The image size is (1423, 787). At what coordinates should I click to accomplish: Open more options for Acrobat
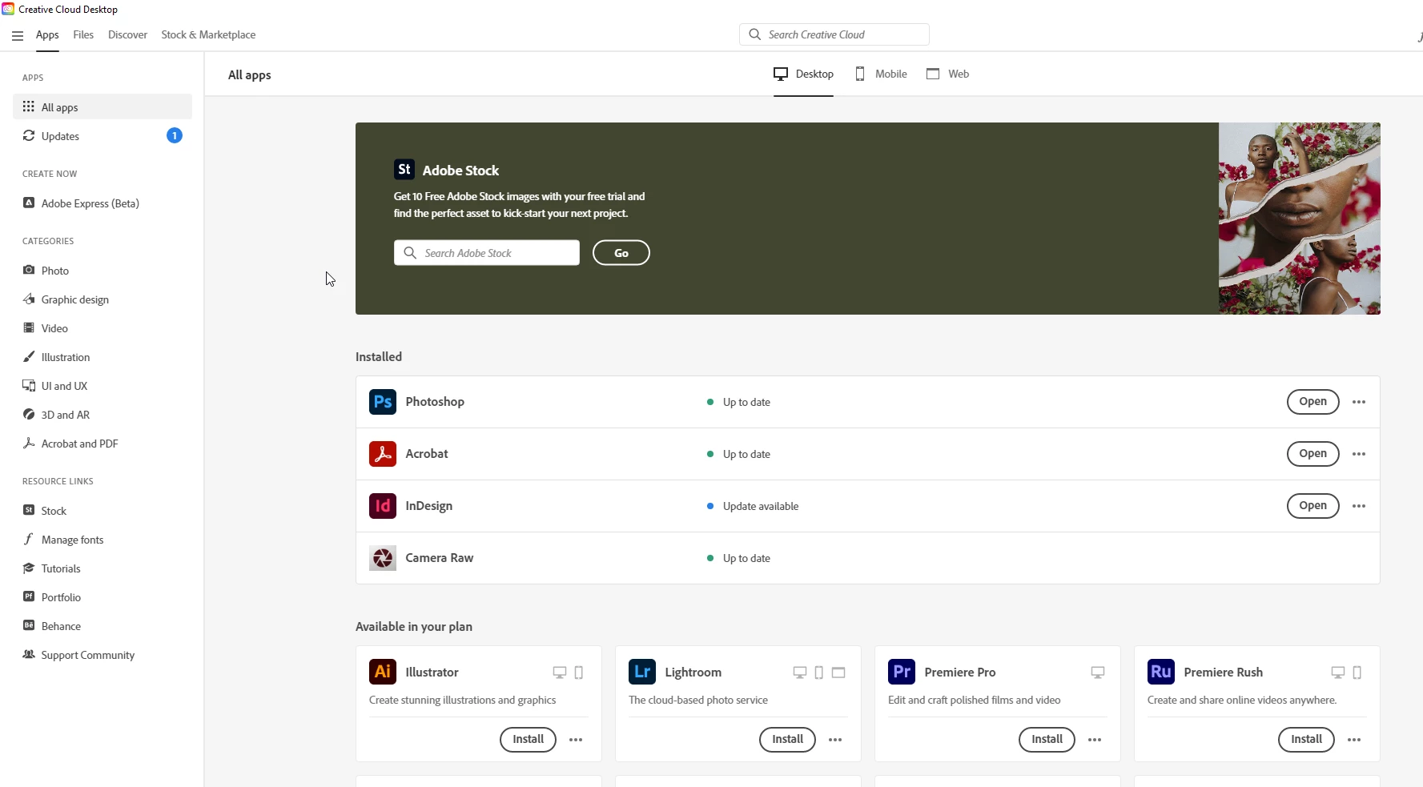(x=1359, y=454)
